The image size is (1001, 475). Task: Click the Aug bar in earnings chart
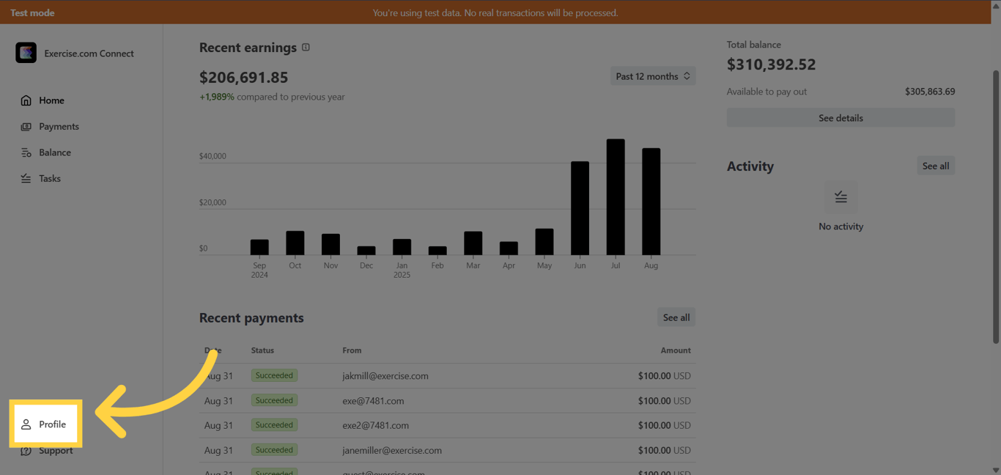pos(651,202)
